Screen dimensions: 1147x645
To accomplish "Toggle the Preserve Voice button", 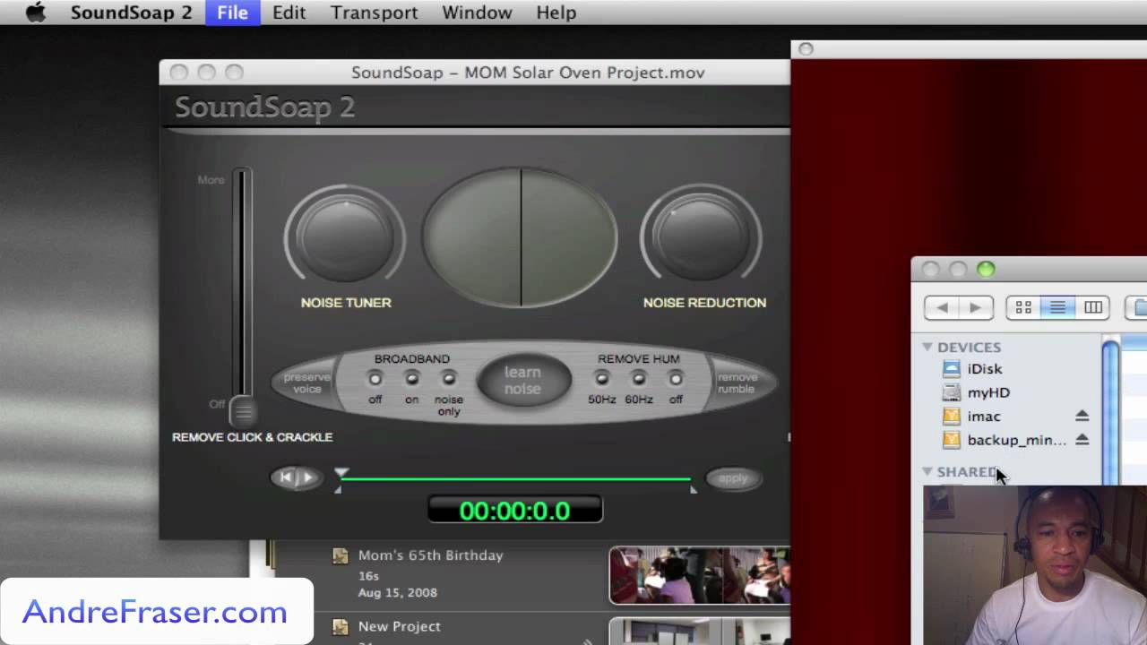I will tap(306, 383).
